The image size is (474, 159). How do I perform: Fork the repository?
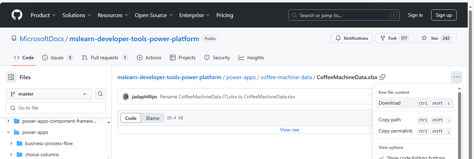(x=395, y=38)
